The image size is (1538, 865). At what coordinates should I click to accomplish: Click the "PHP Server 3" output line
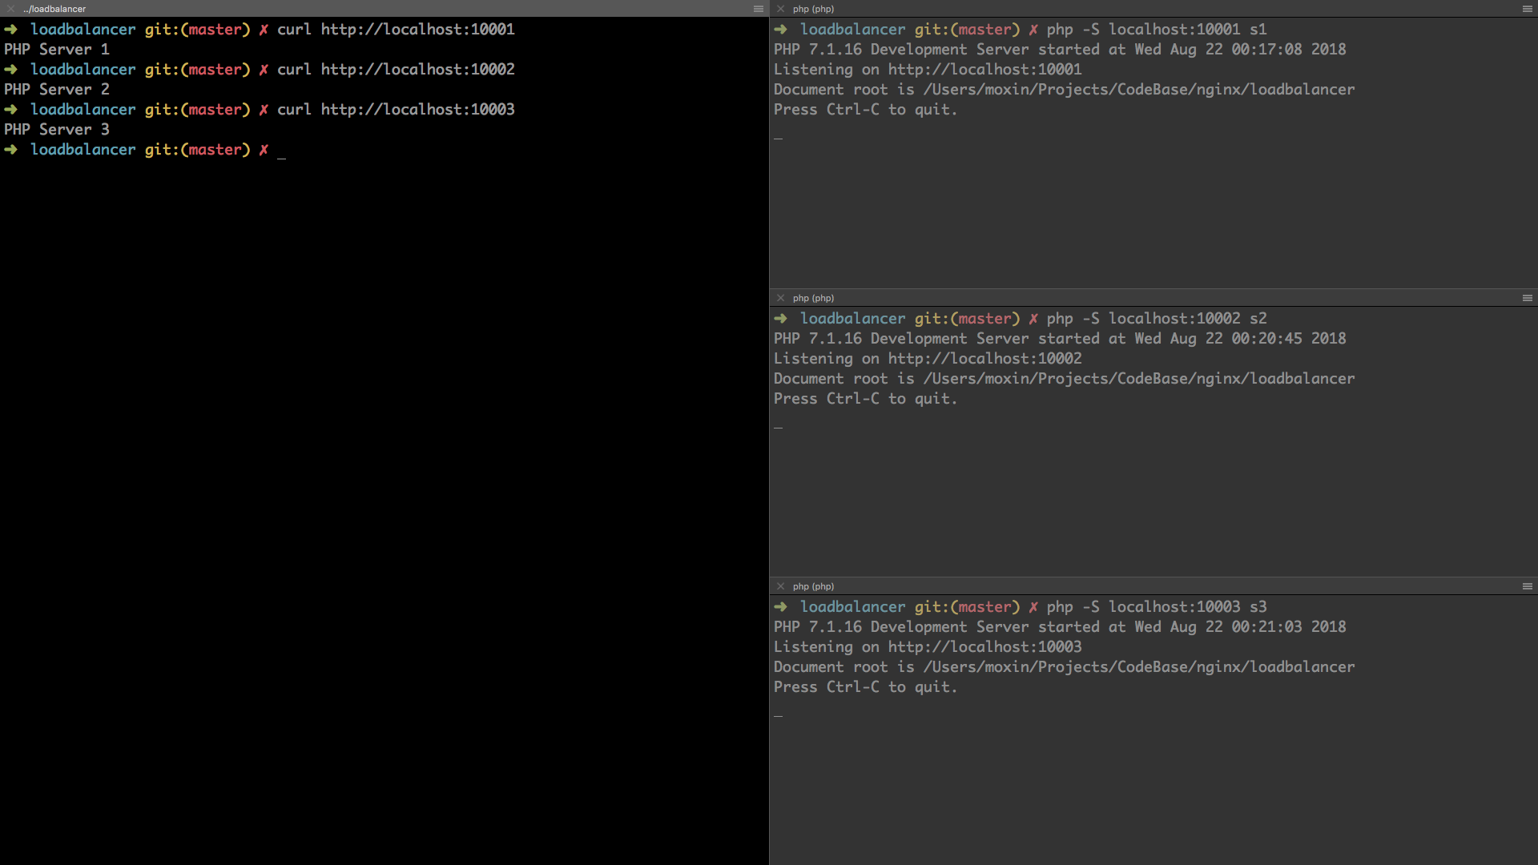57,130
